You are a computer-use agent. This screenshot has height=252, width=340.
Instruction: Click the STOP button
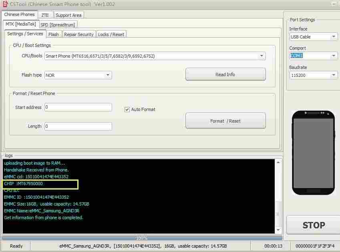click(314, 225)
